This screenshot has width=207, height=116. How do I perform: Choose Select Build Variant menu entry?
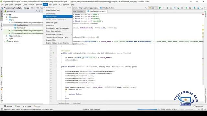coord(58,31)
